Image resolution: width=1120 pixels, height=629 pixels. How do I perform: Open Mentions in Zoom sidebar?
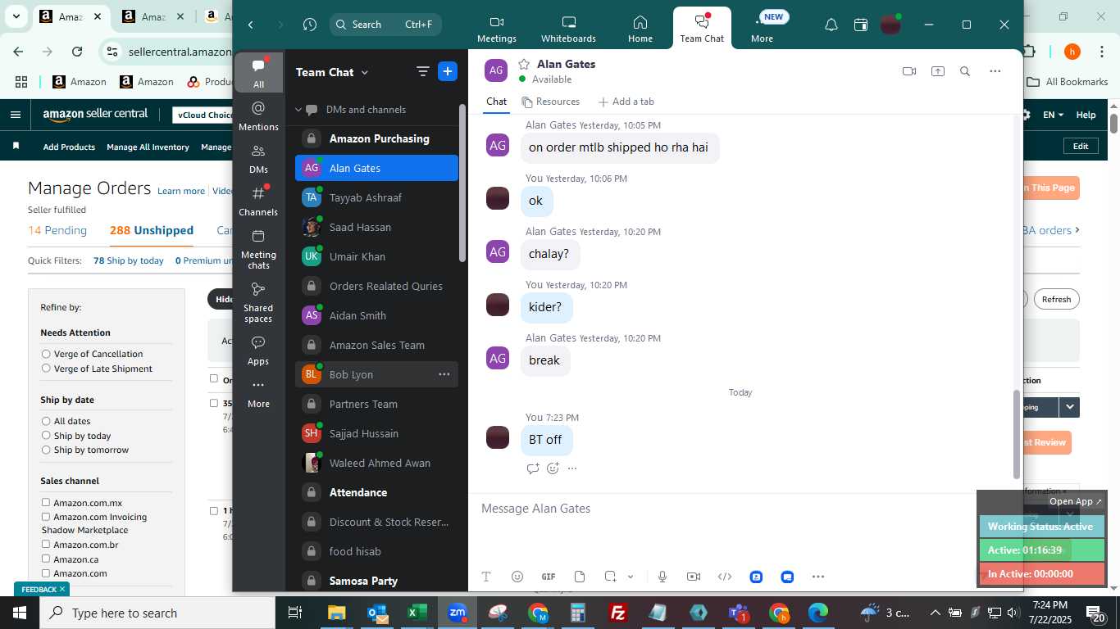click(258, 115)
